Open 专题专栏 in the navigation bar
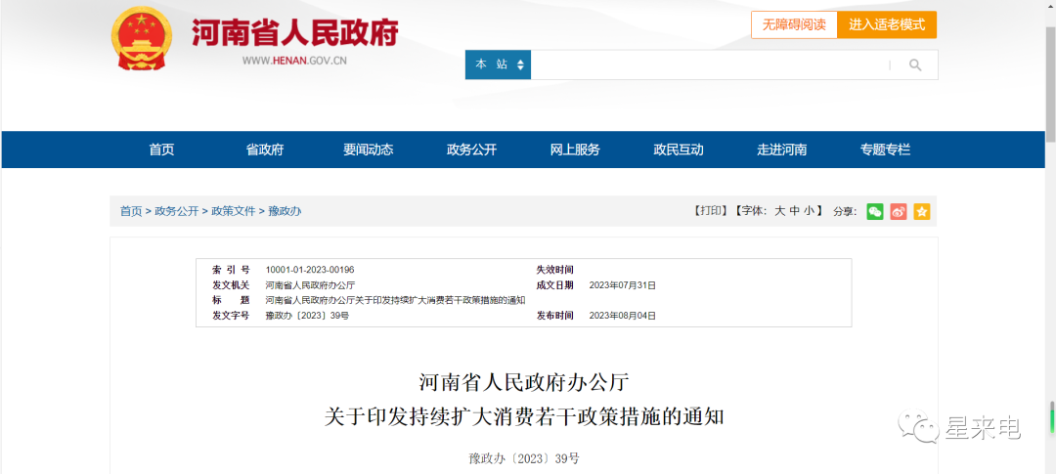 885,150
